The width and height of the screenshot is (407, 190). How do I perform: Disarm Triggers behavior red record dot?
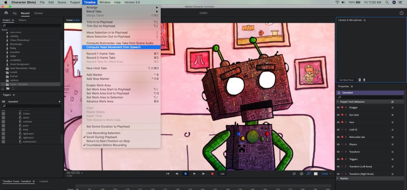342,159
